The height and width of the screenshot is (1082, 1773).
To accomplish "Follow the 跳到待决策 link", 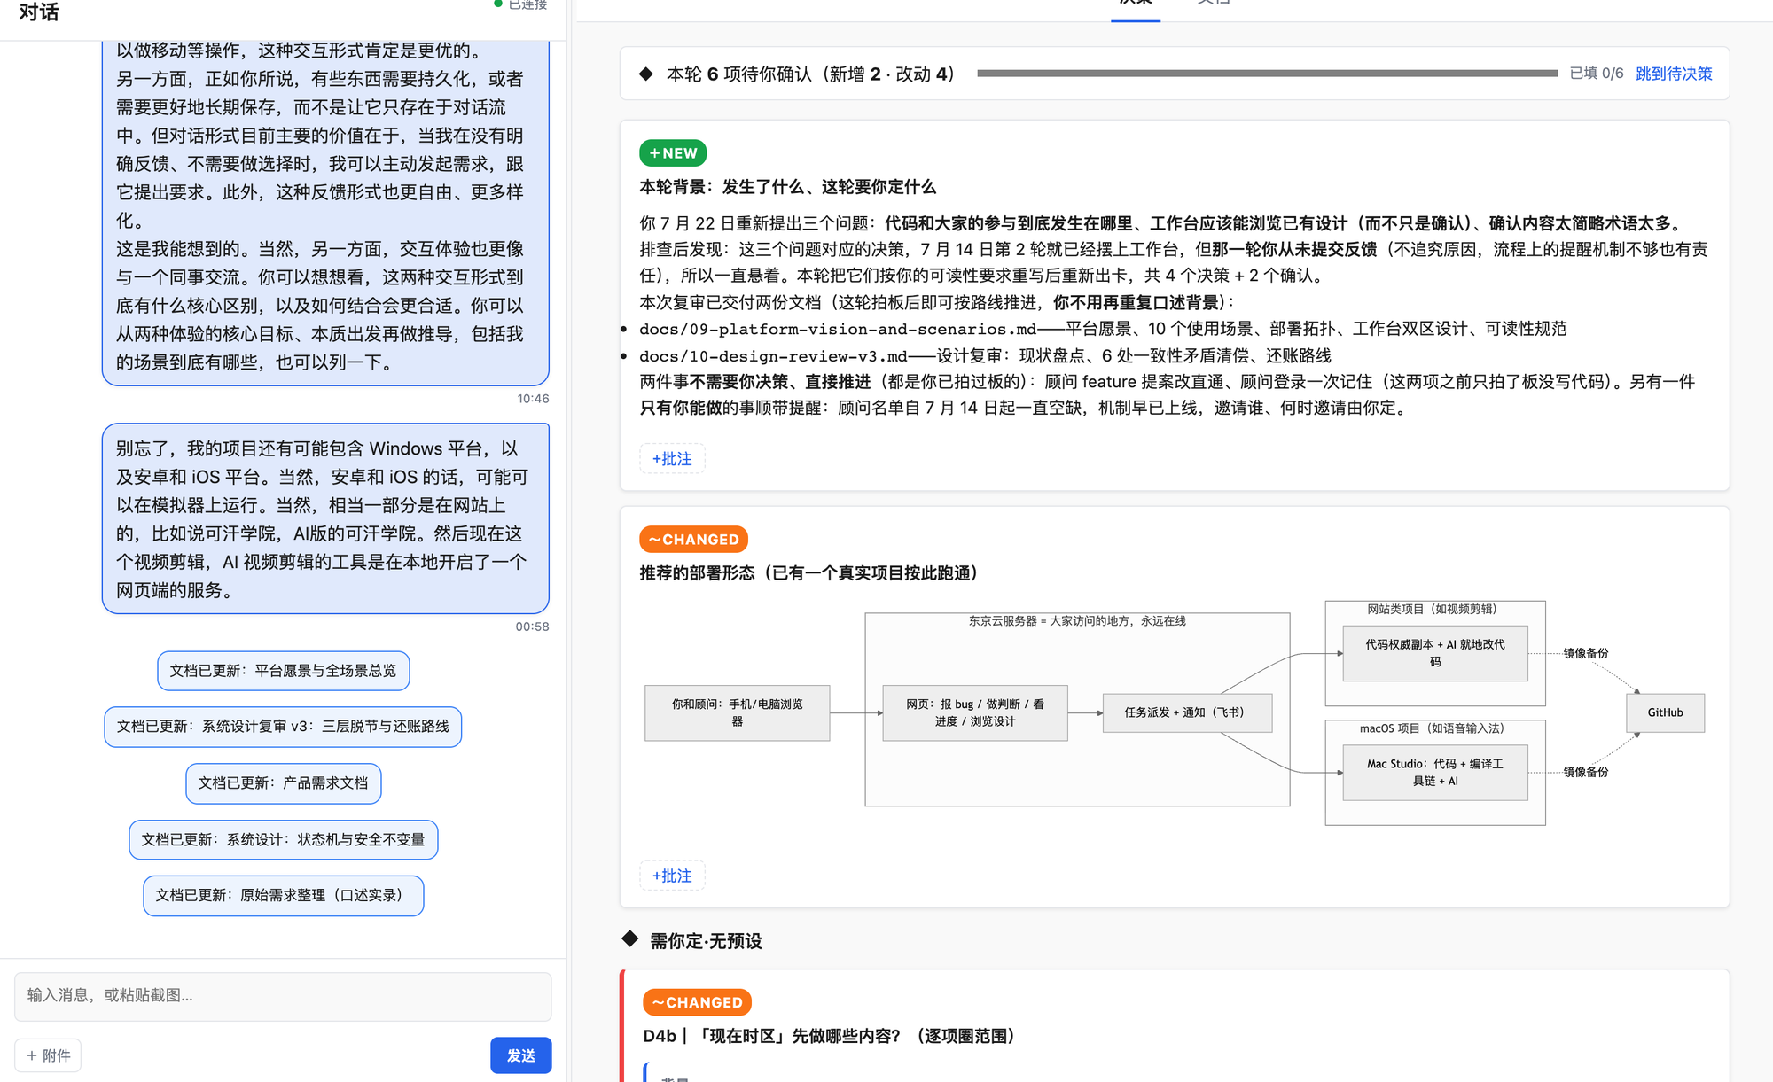I will (1674, 74).
